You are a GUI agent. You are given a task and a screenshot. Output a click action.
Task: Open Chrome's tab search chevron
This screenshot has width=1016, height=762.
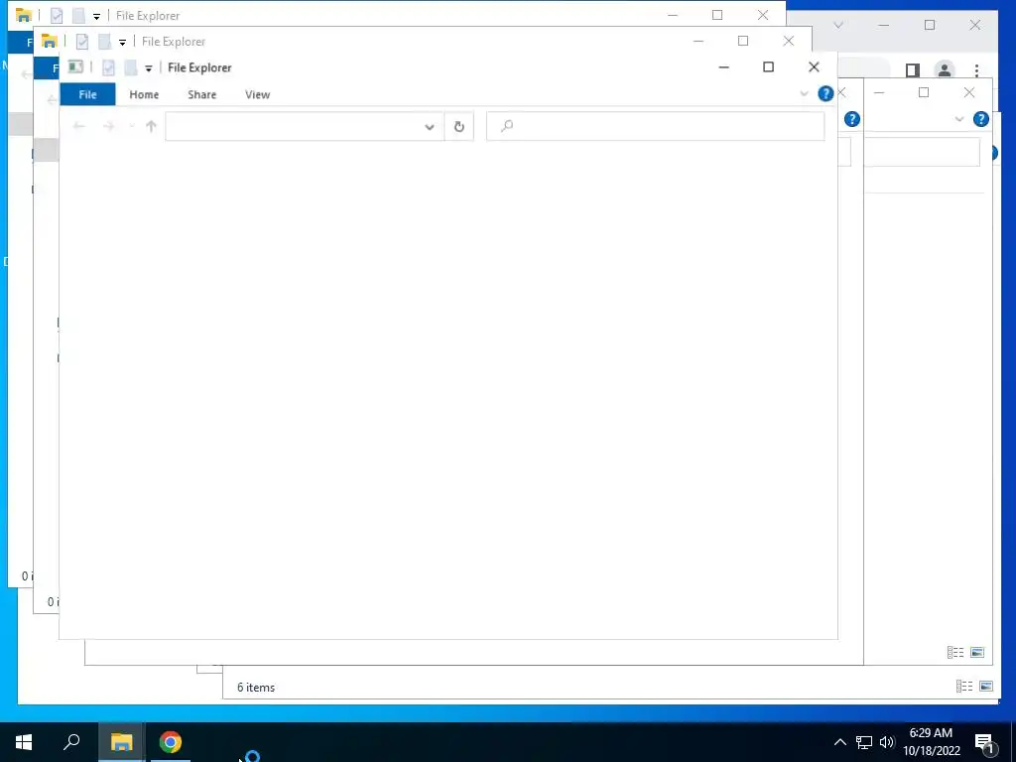coord(838,25)
